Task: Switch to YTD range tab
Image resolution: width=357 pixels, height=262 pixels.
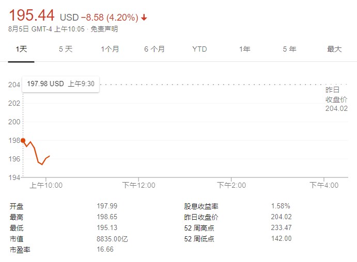Action: coord(199,50)
